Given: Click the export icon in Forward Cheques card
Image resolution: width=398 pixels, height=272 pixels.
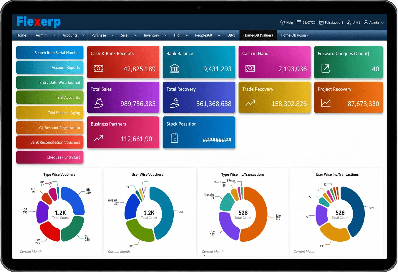Looking at the screenshot, I should click(x=325, y=68).
